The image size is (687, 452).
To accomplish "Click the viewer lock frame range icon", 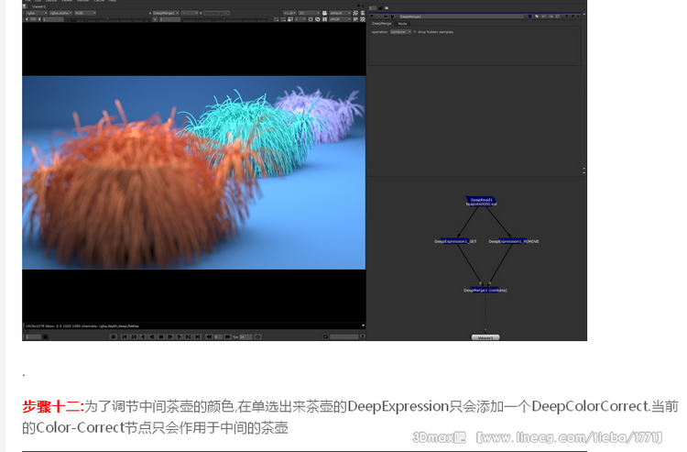I will (45, 336).
